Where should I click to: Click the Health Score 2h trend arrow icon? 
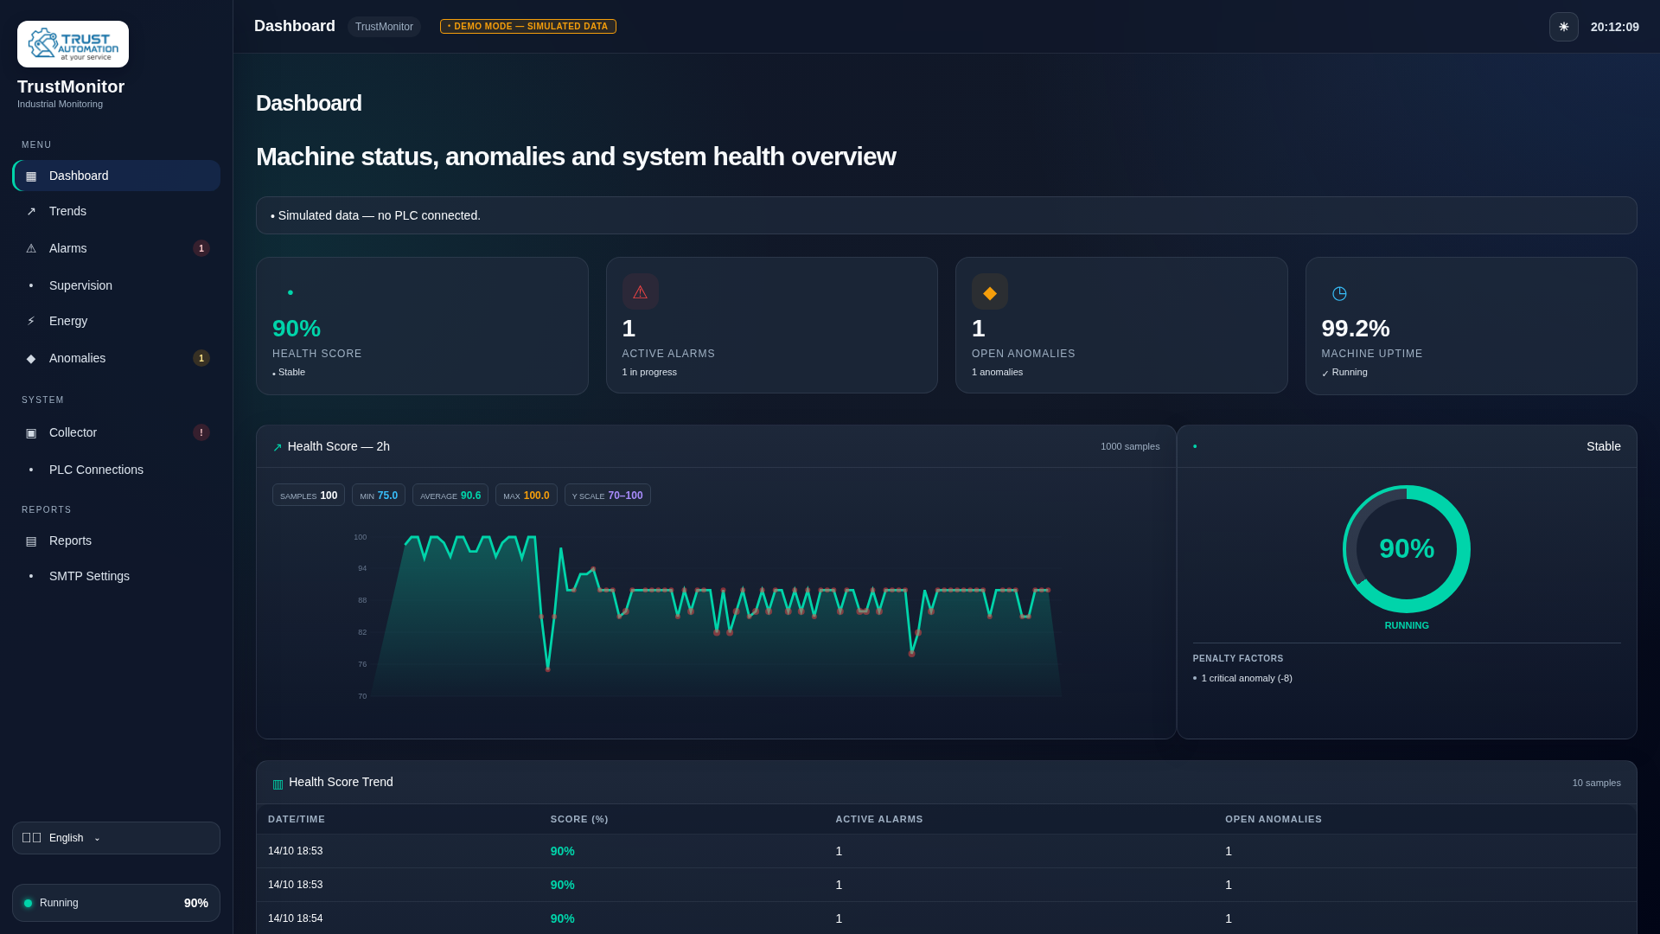tap(278, 447)
